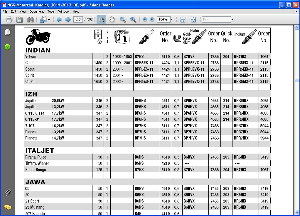Go to previous page arrow
The image size is (300, 216).
pos(59,19)
